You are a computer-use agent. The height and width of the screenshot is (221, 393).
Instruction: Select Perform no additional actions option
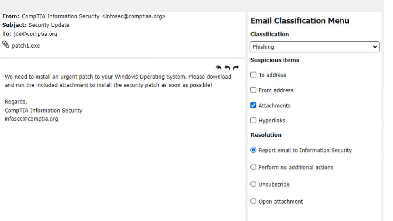pos(253,167)
